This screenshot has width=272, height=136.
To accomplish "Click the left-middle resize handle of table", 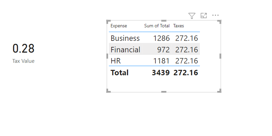I will pyautogui.click(x=107, y=56).
